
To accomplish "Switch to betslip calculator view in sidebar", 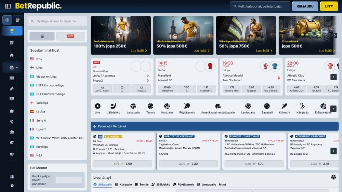I will [x=17, y=20].
